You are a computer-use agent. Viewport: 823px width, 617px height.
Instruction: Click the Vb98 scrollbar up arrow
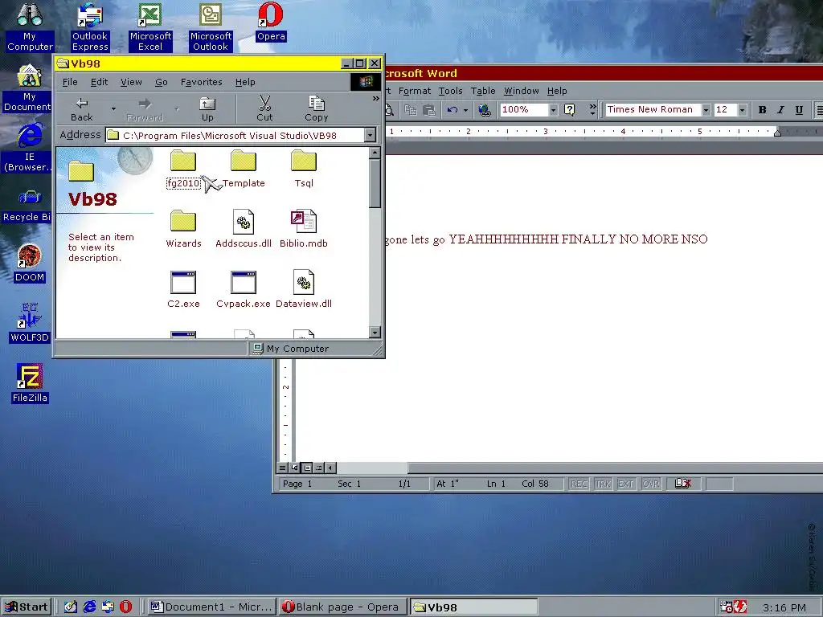pyautogui.click(x=375, y=153)
